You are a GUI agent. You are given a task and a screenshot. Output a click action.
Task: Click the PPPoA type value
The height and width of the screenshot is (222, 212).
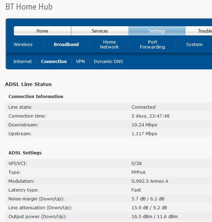pos(139,172)
